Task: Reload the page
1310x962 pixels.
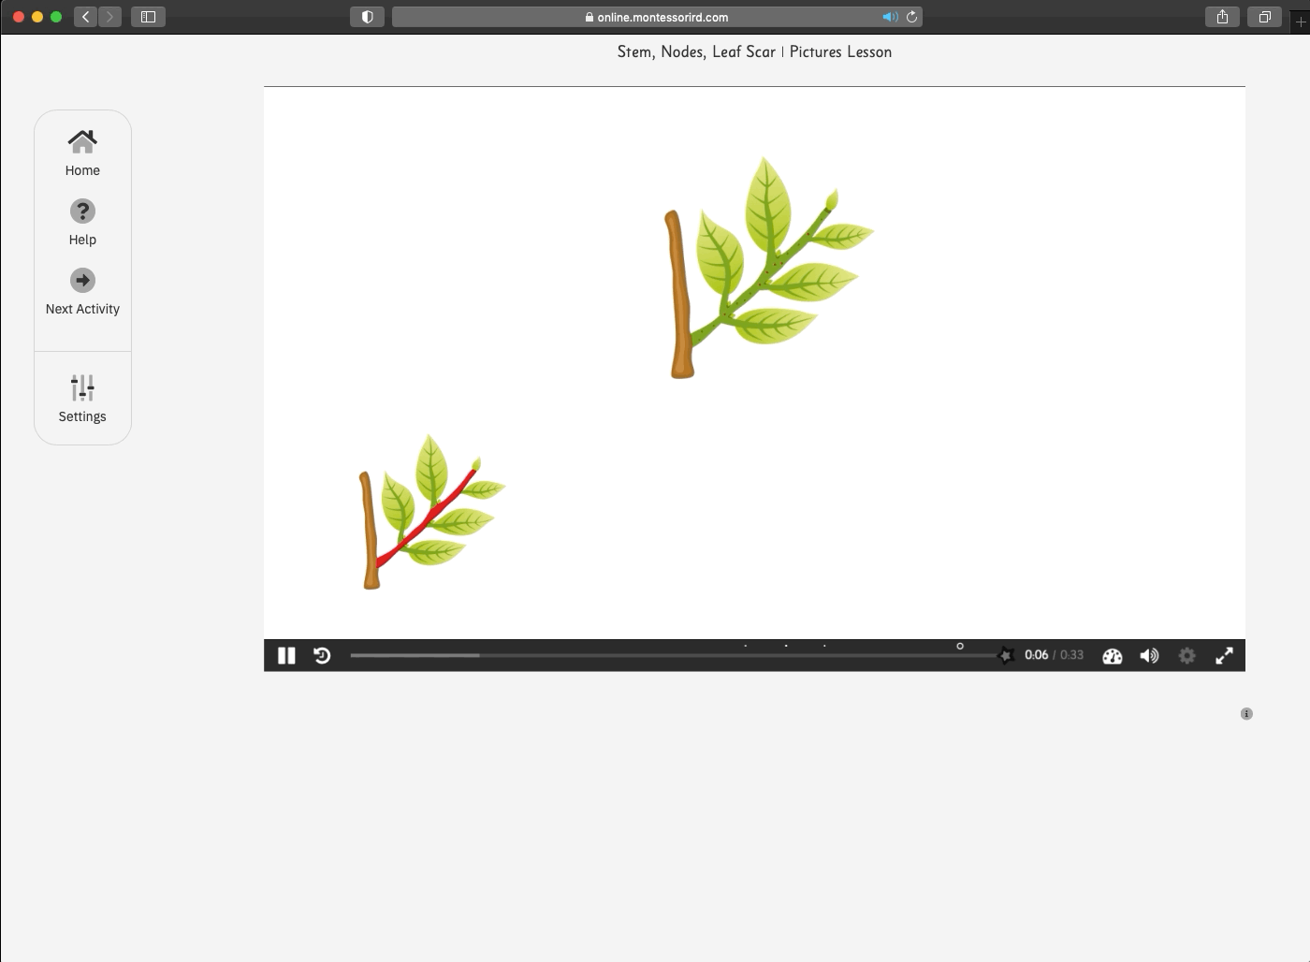Action: click(911, 17)
